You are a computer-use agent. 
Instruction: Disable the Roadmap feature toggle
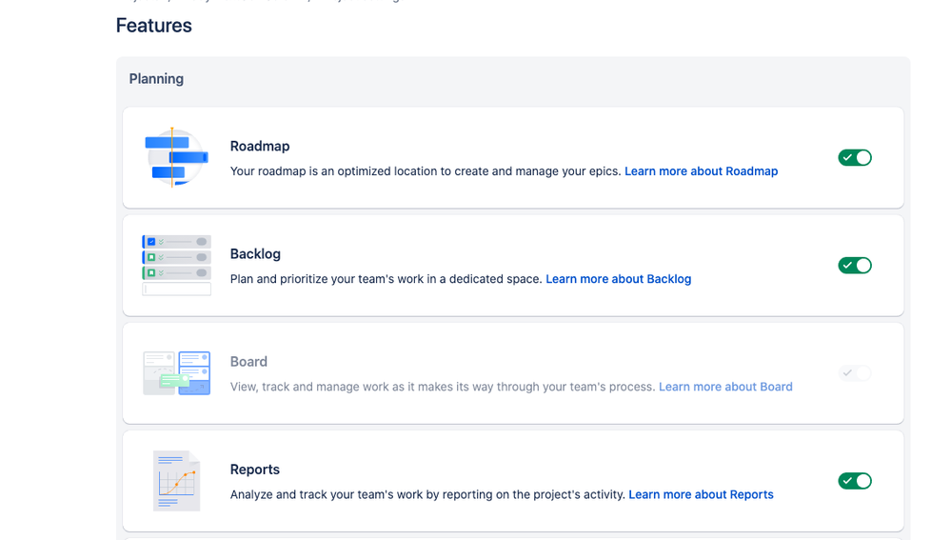point(855,158)
